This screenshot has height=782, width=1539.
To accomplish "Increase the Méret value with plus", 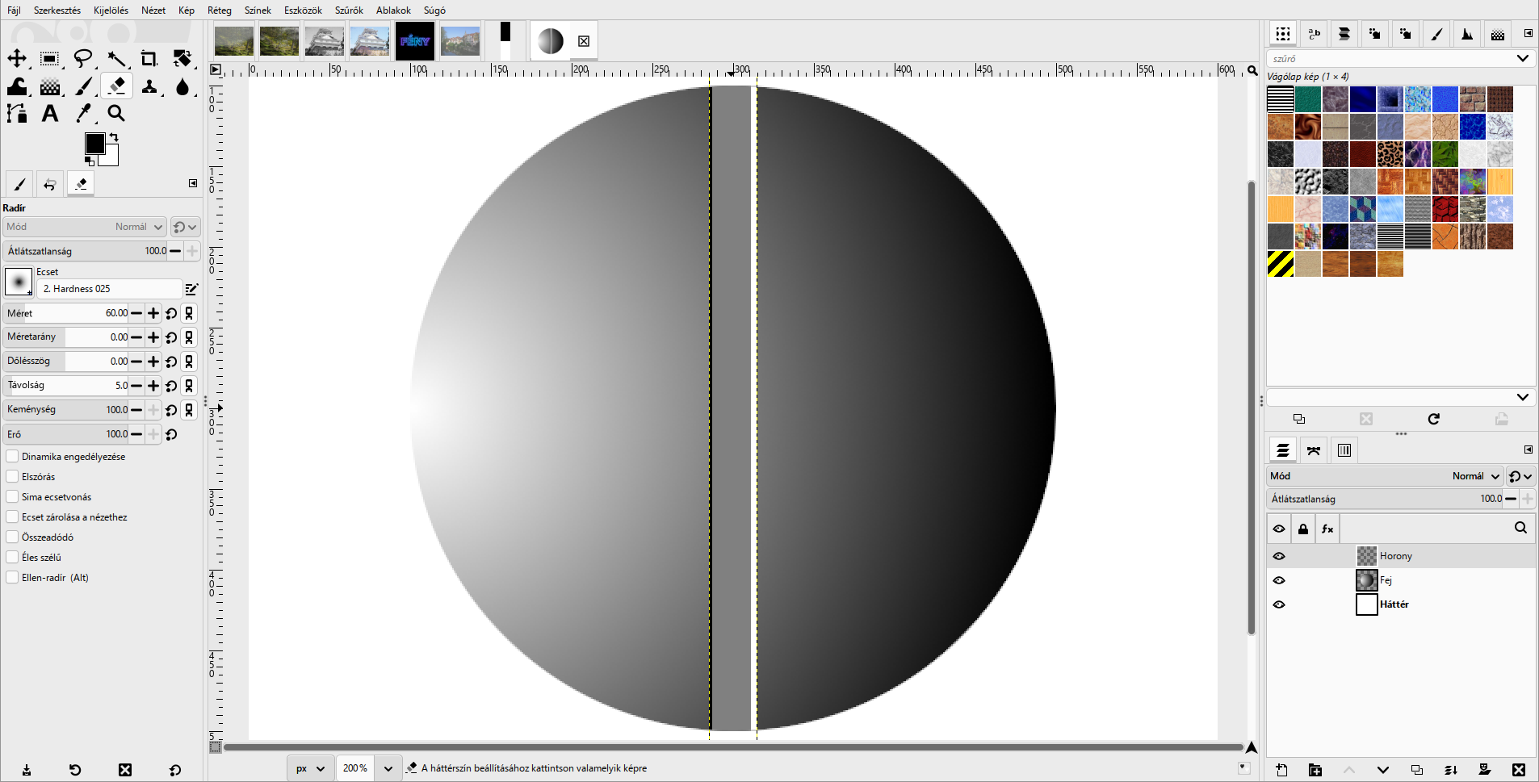I will (153, 313).
